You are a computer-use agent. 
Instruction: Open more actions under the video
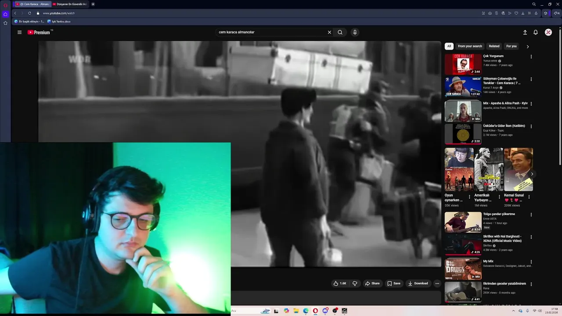pos(437,284)
